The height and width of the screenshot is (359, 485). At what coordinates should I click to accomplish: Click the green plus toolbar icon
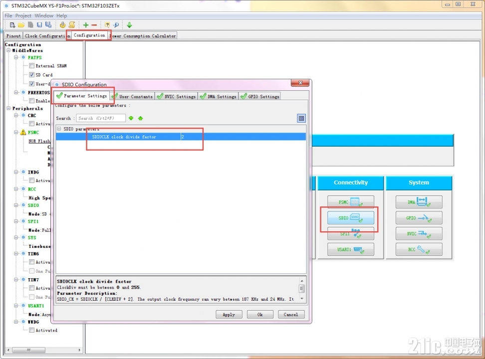click(x=86, y=25)
